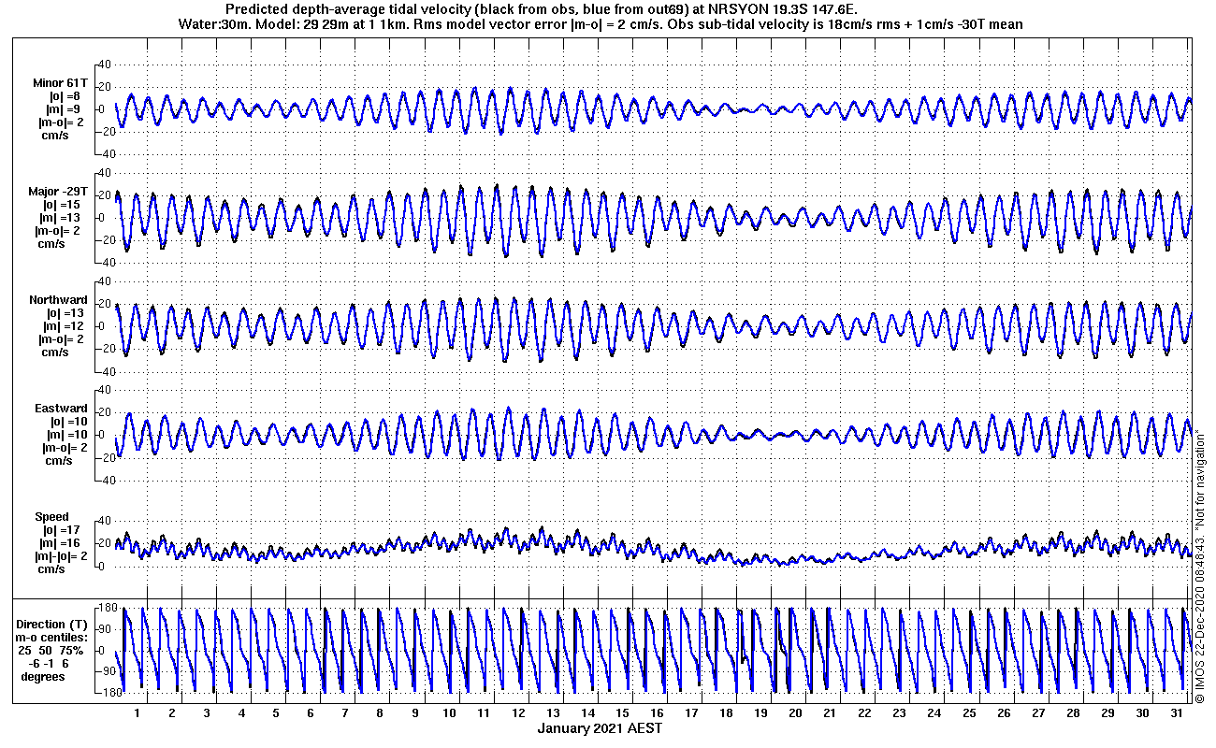This screenshot has width=1216, height=748.
Task: Click the subtitle line starting "Water:30m. Model:"
Action: click(x=599, y=23)
